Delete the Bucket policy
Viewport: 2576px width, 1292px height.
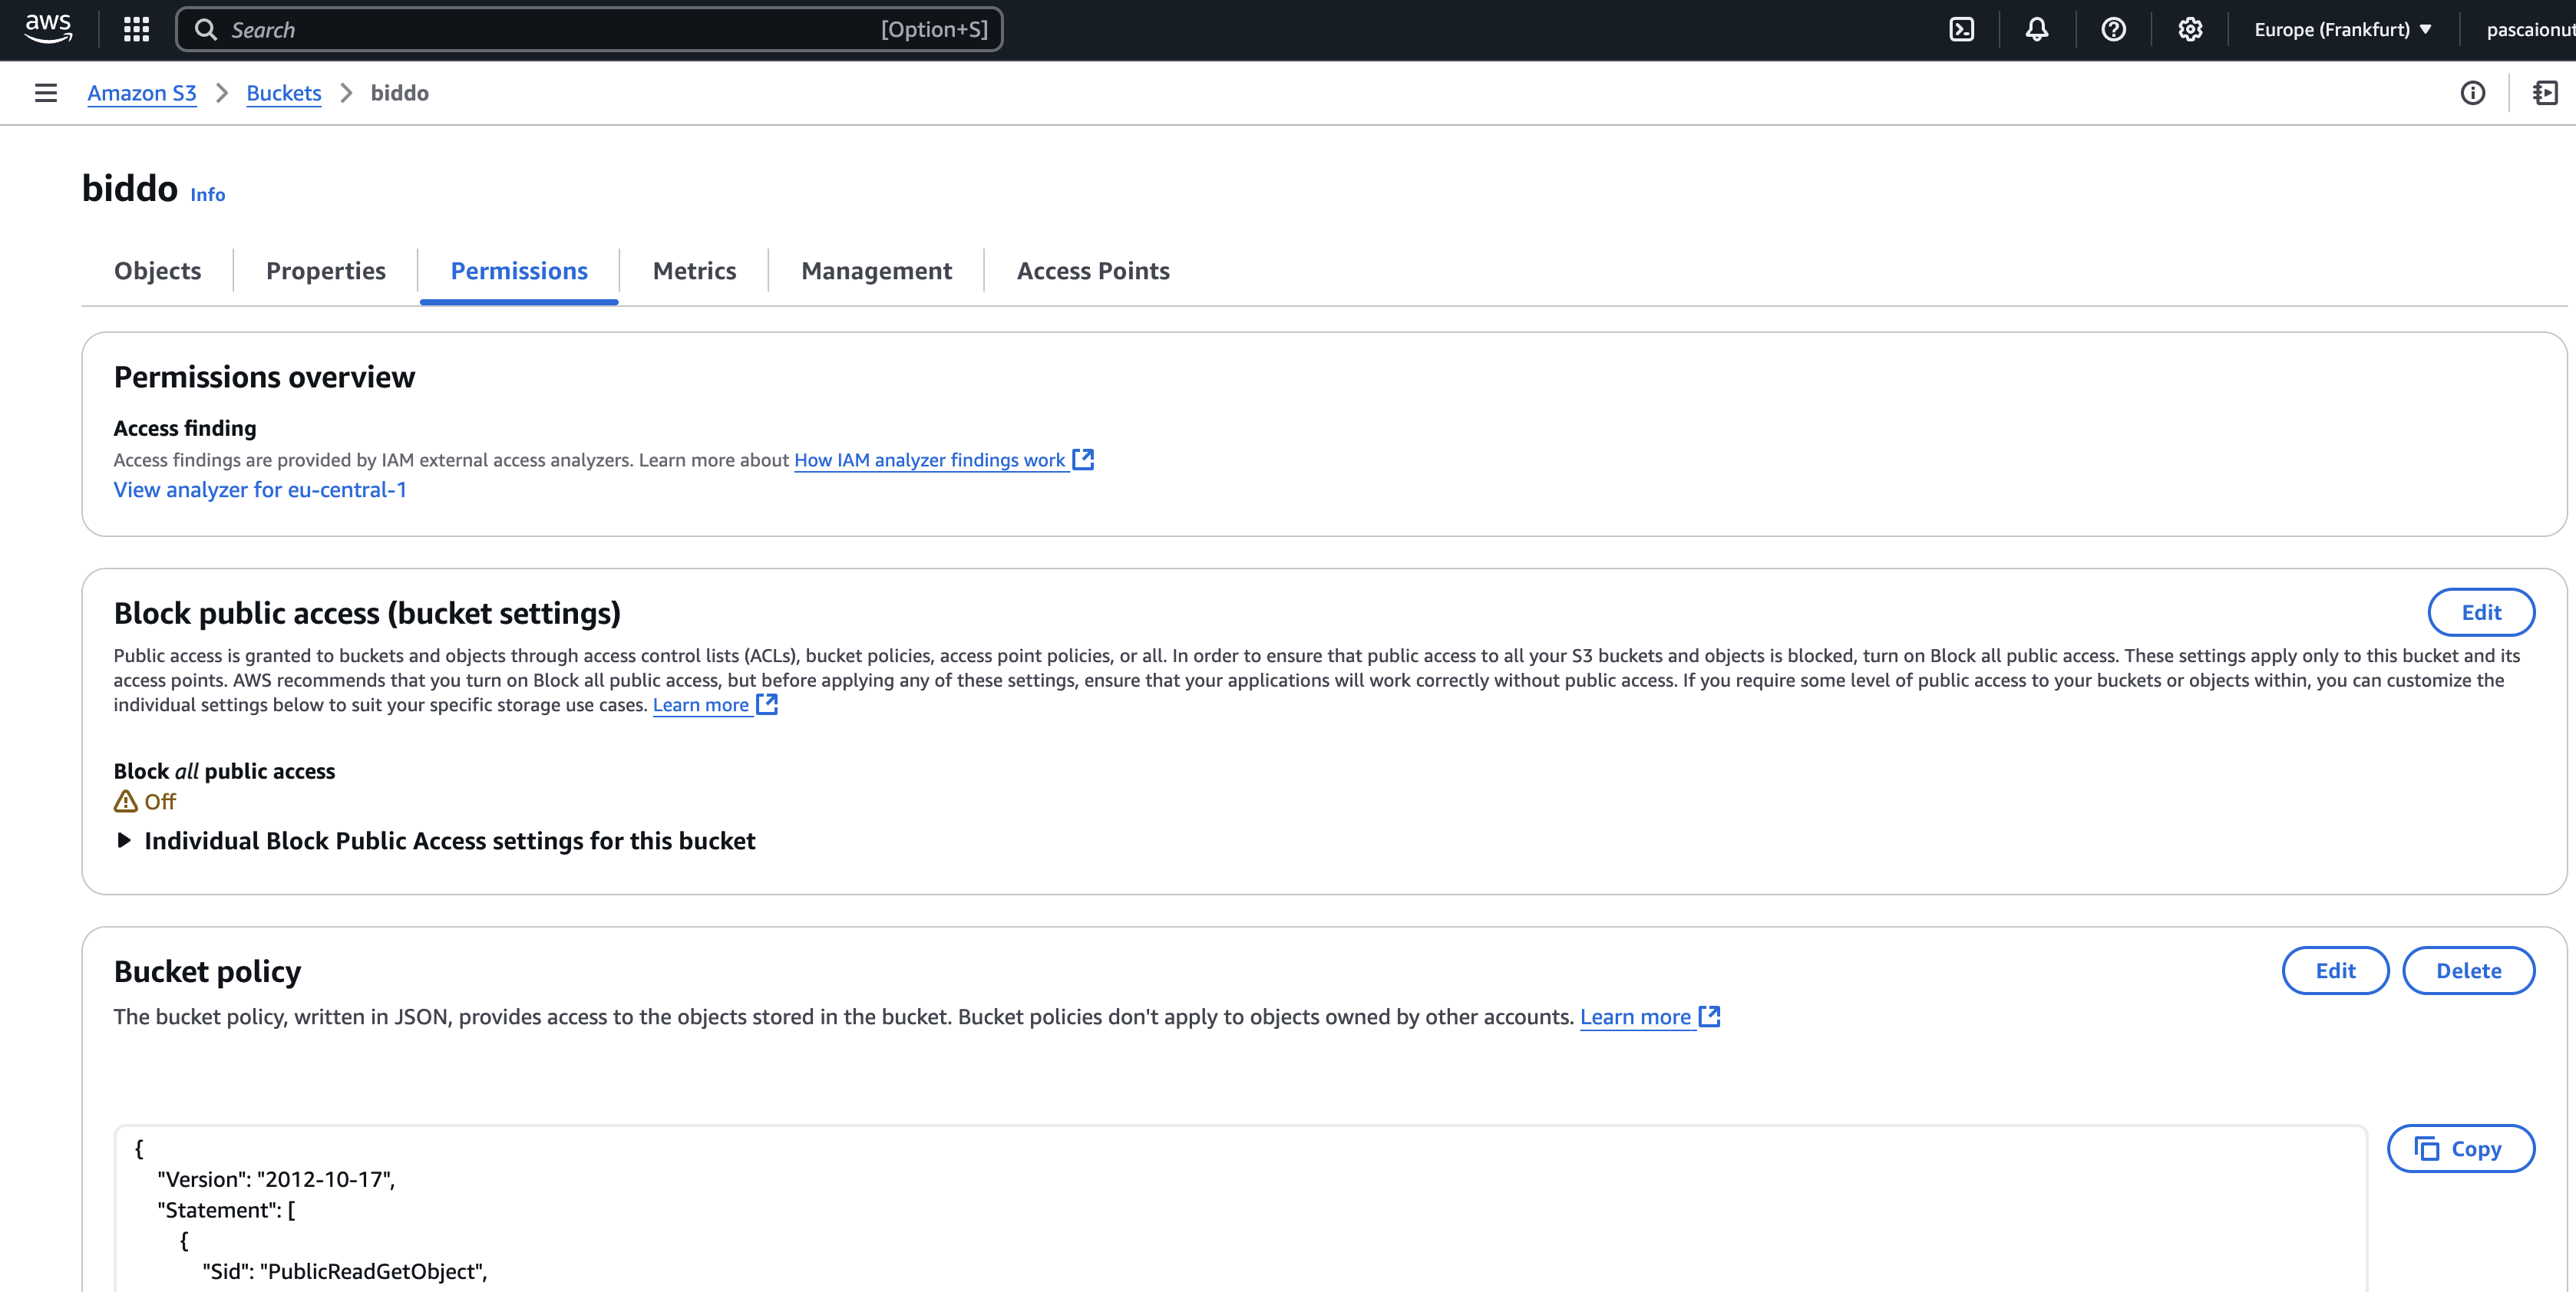[x=2468, y=971]
